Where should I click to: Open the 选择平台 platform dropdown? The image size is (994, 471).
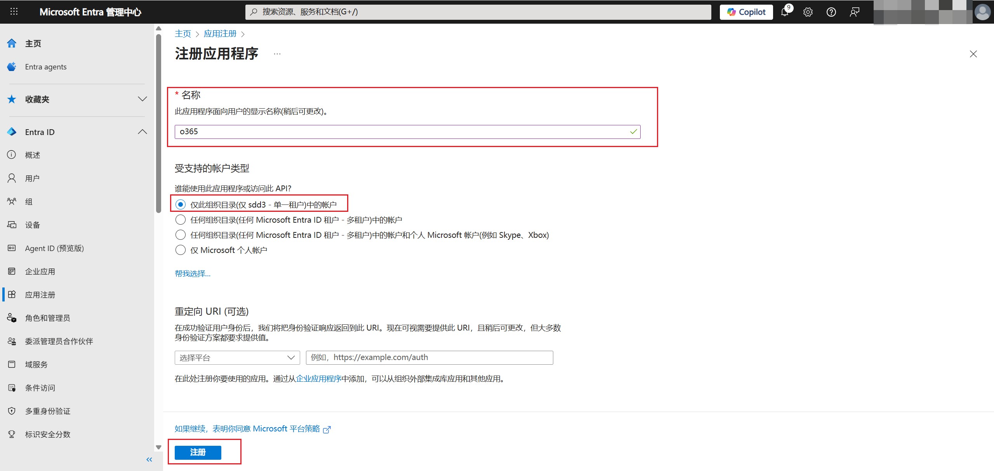click(x=237, y=358)
